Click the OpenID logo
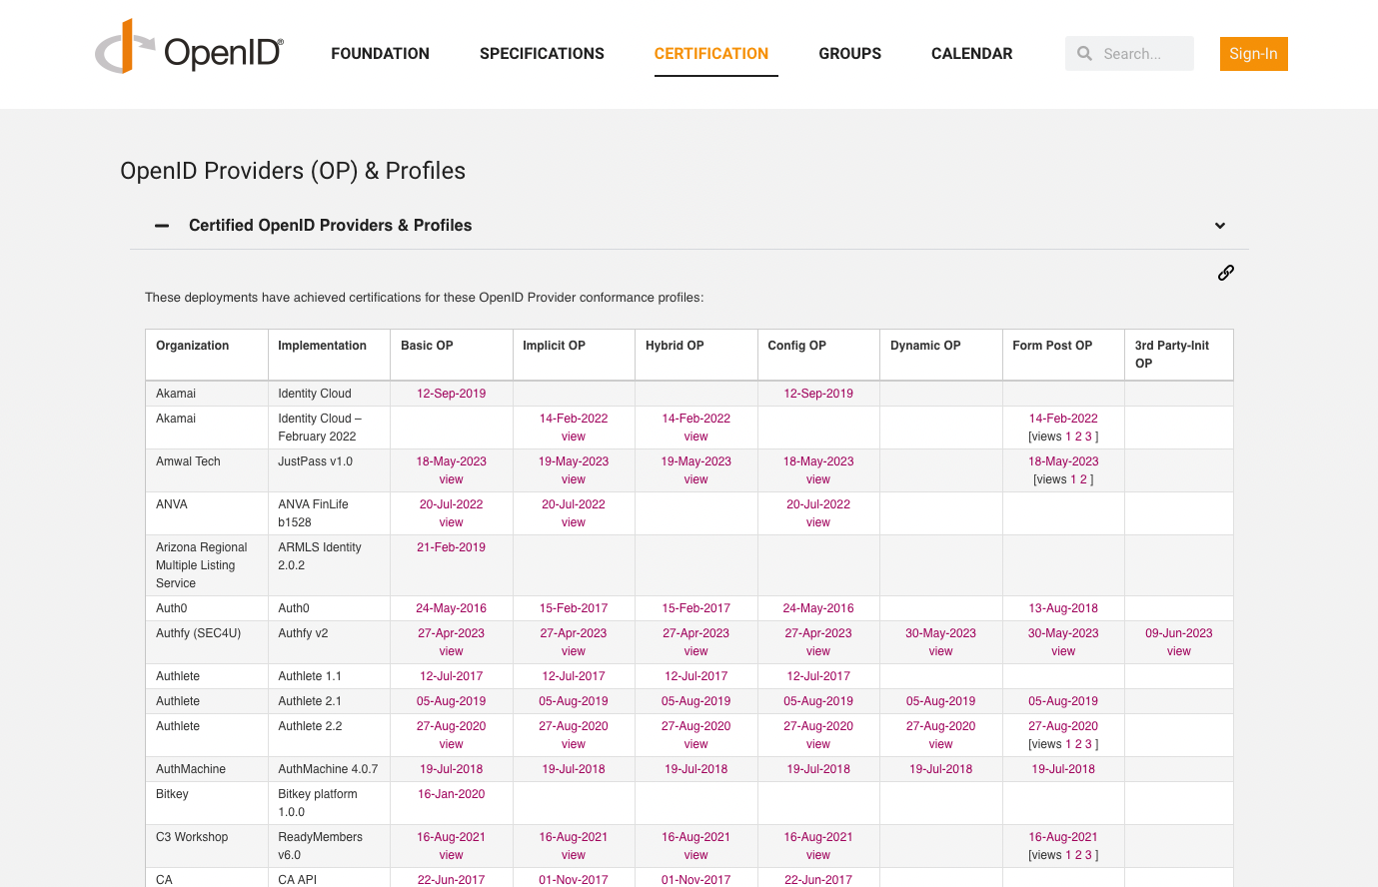 coord(189,47)
